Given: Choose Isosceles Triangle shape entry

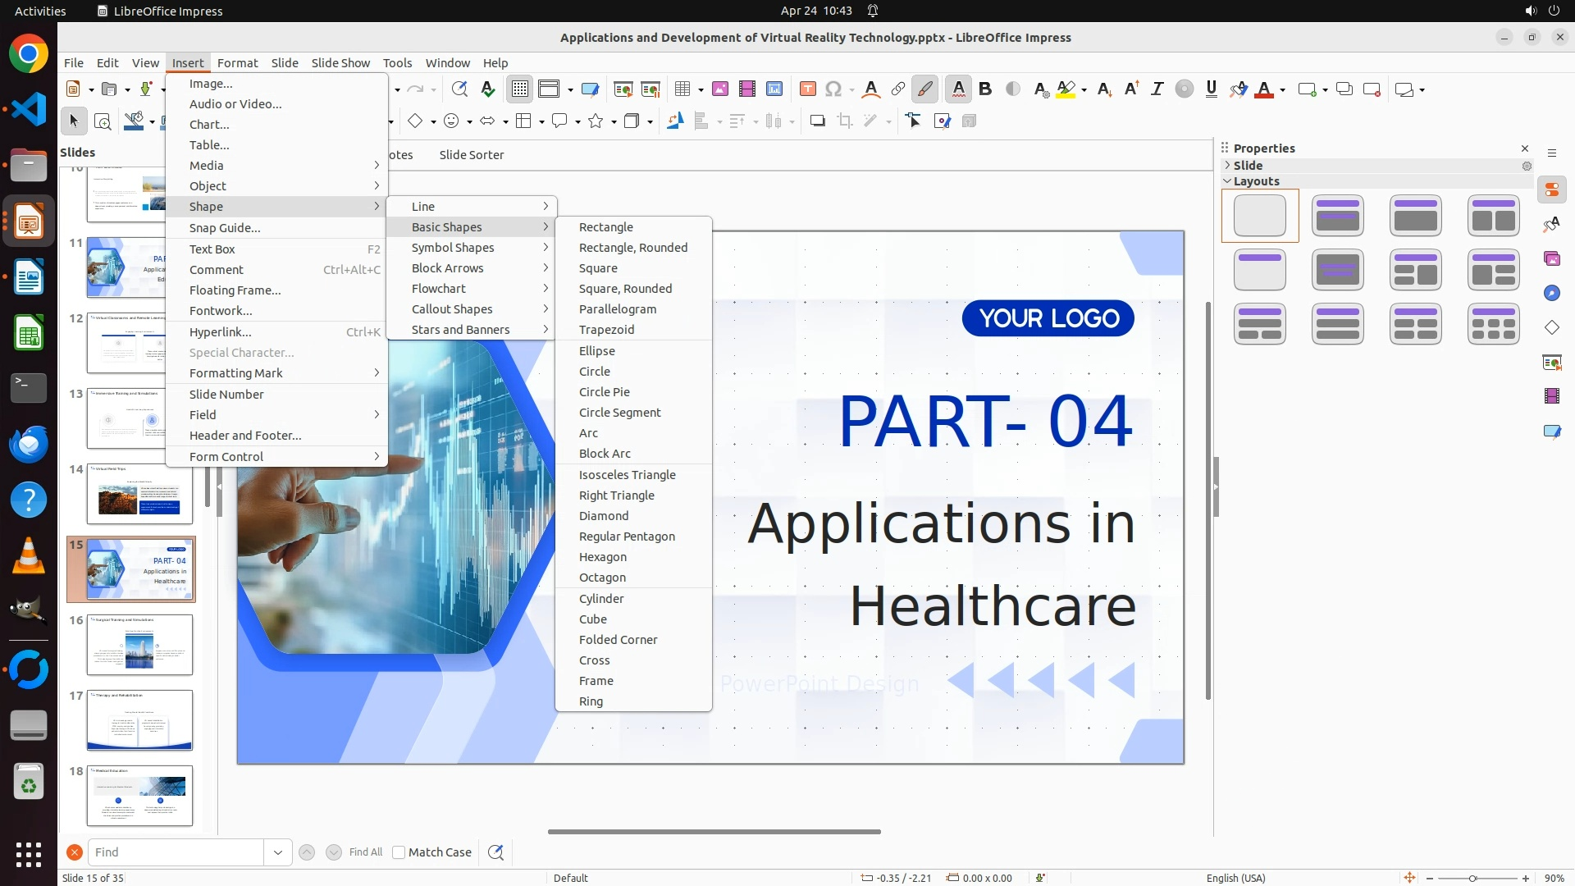Looking at the screenshot, I should click(627, 475).
